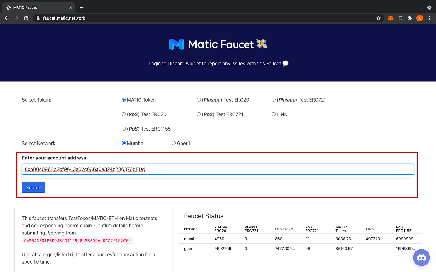Click the PoS ERC721 column header

point(312,229)
